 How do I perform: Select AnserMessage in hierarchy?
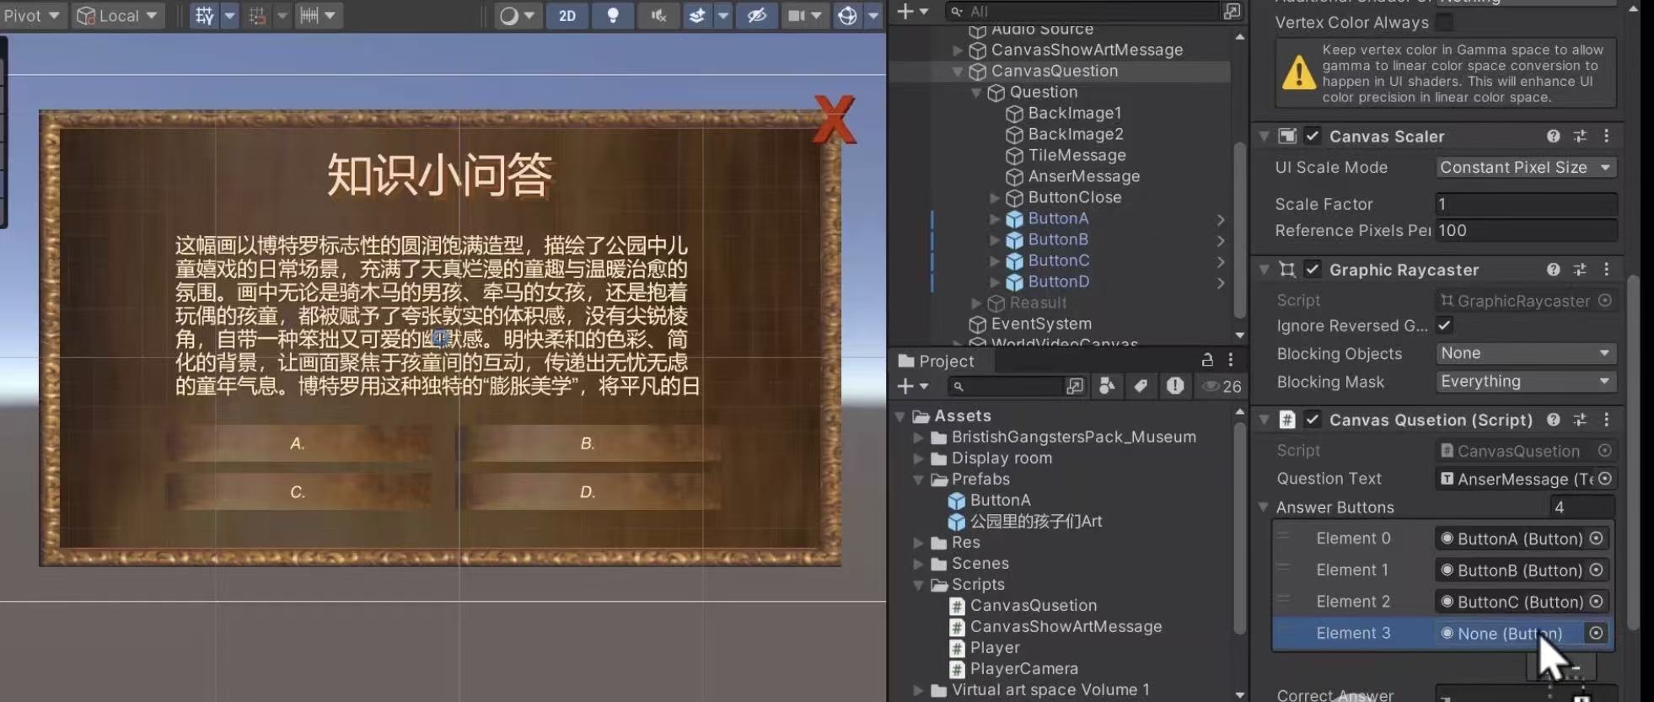(1083, 176)
